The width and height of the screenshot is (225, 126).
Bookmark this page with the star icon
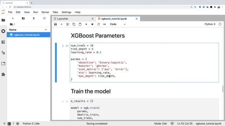195,7
